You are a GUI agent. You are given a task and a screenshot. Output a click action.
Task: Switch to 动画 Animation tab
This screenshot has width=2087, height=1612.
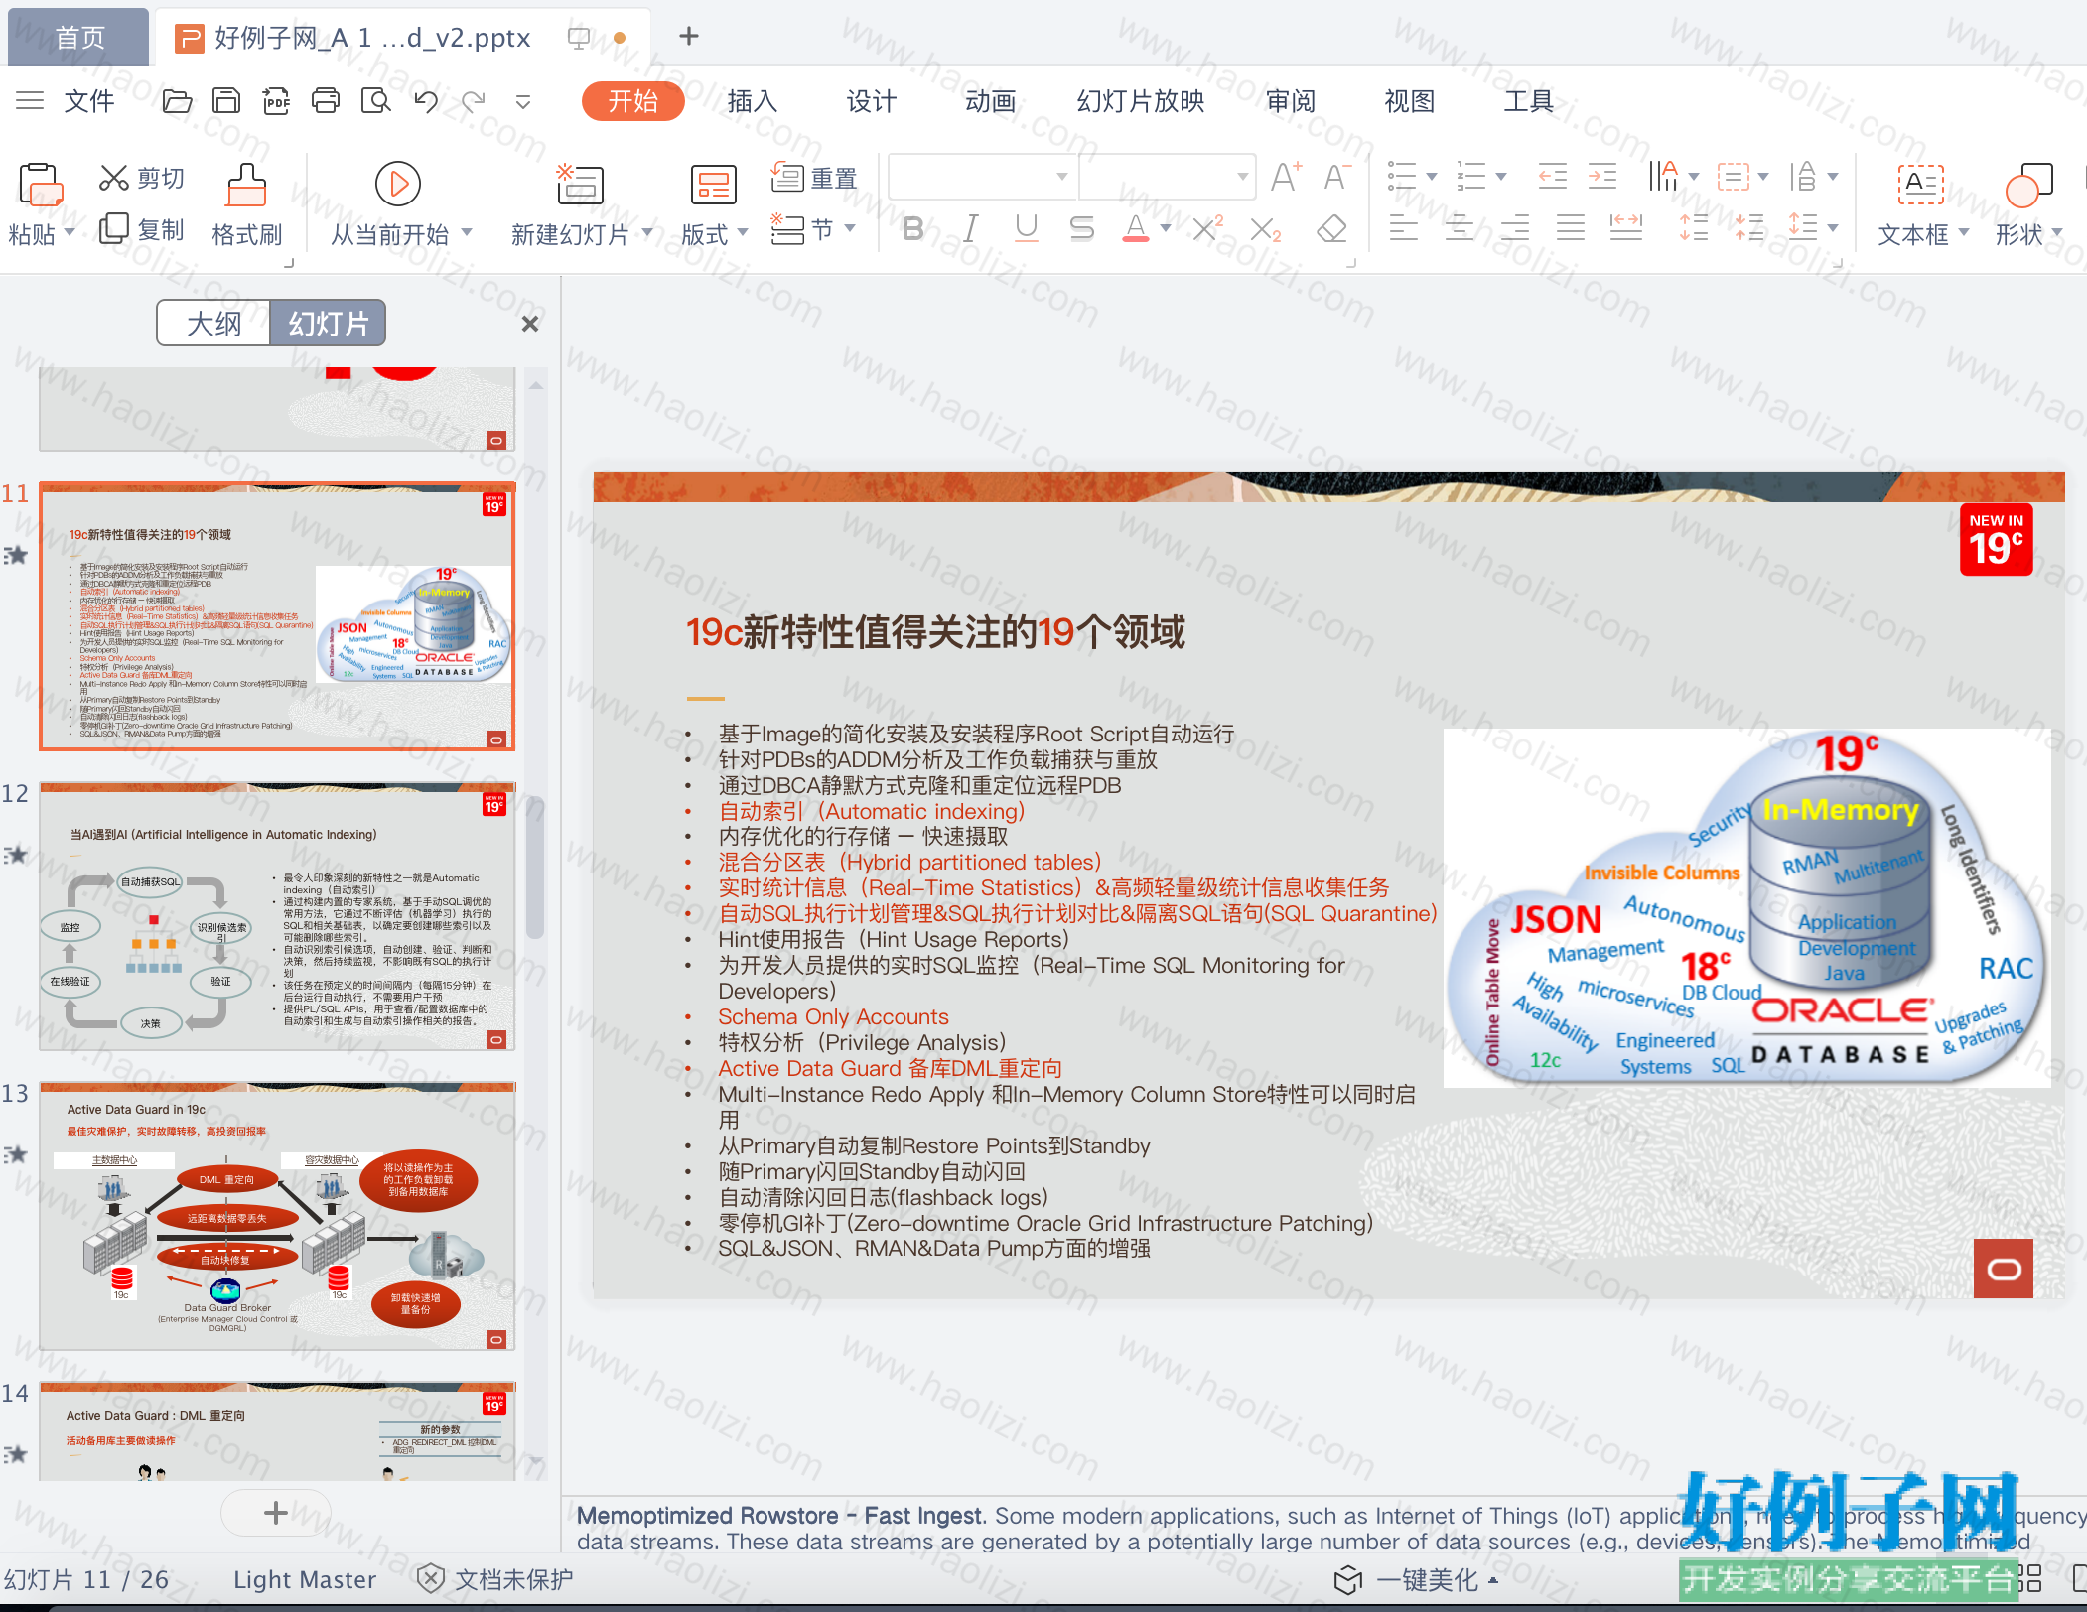coord(990,101)
